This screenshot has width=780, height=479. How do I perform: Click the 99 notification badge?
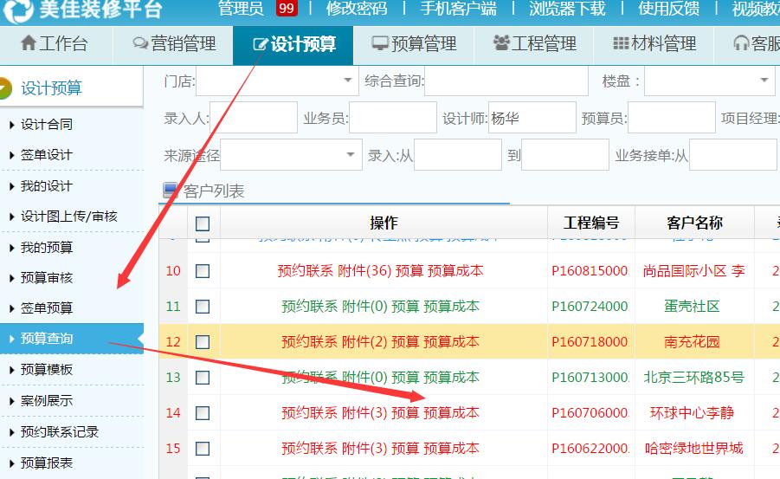point(287,9)
